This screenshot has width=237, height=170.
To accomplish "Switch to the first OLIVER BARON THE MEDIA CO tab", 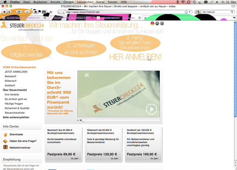I will (x=24, y=18).
